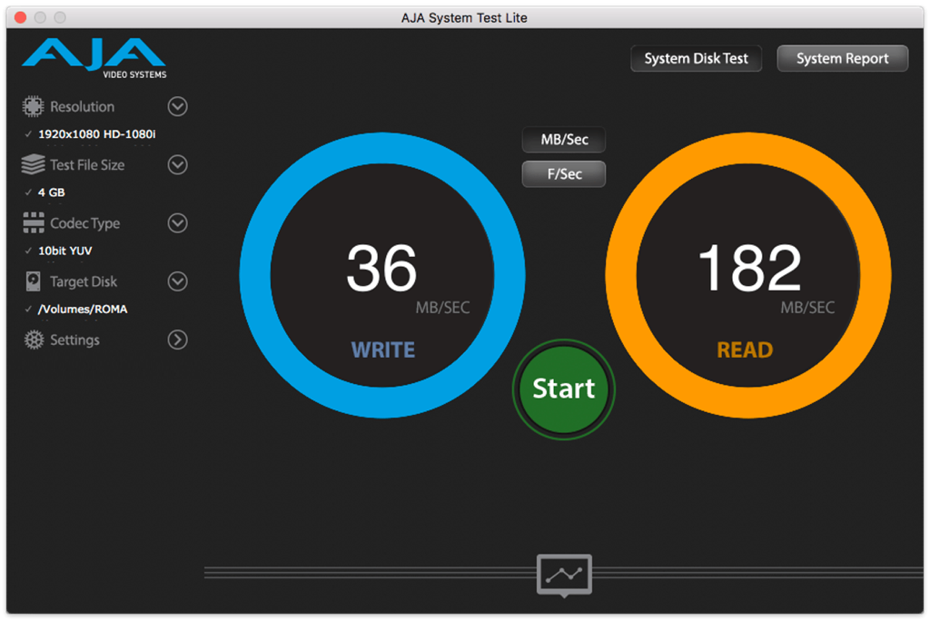Expand the Resolution dropdown arrow
The image size is (930, 620).
(178, 107)
